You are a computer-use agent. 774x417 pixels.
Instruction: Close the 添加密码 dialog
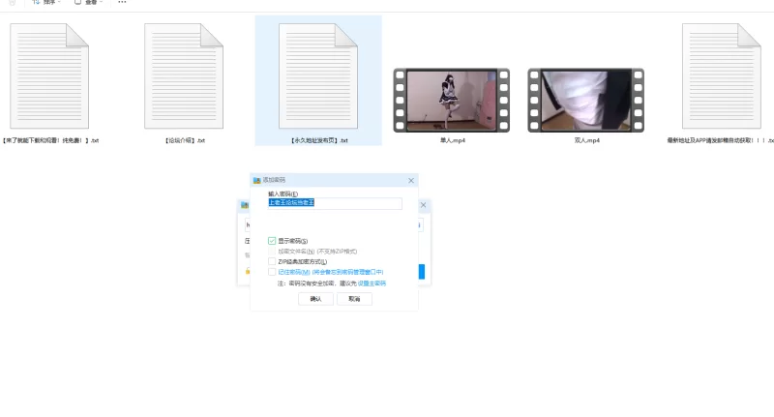[x=411, y=181]
